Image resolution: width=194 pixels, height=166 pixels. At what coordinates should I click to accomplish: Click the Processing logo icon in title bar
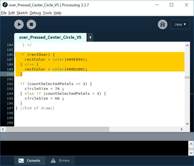coord(5,5)
